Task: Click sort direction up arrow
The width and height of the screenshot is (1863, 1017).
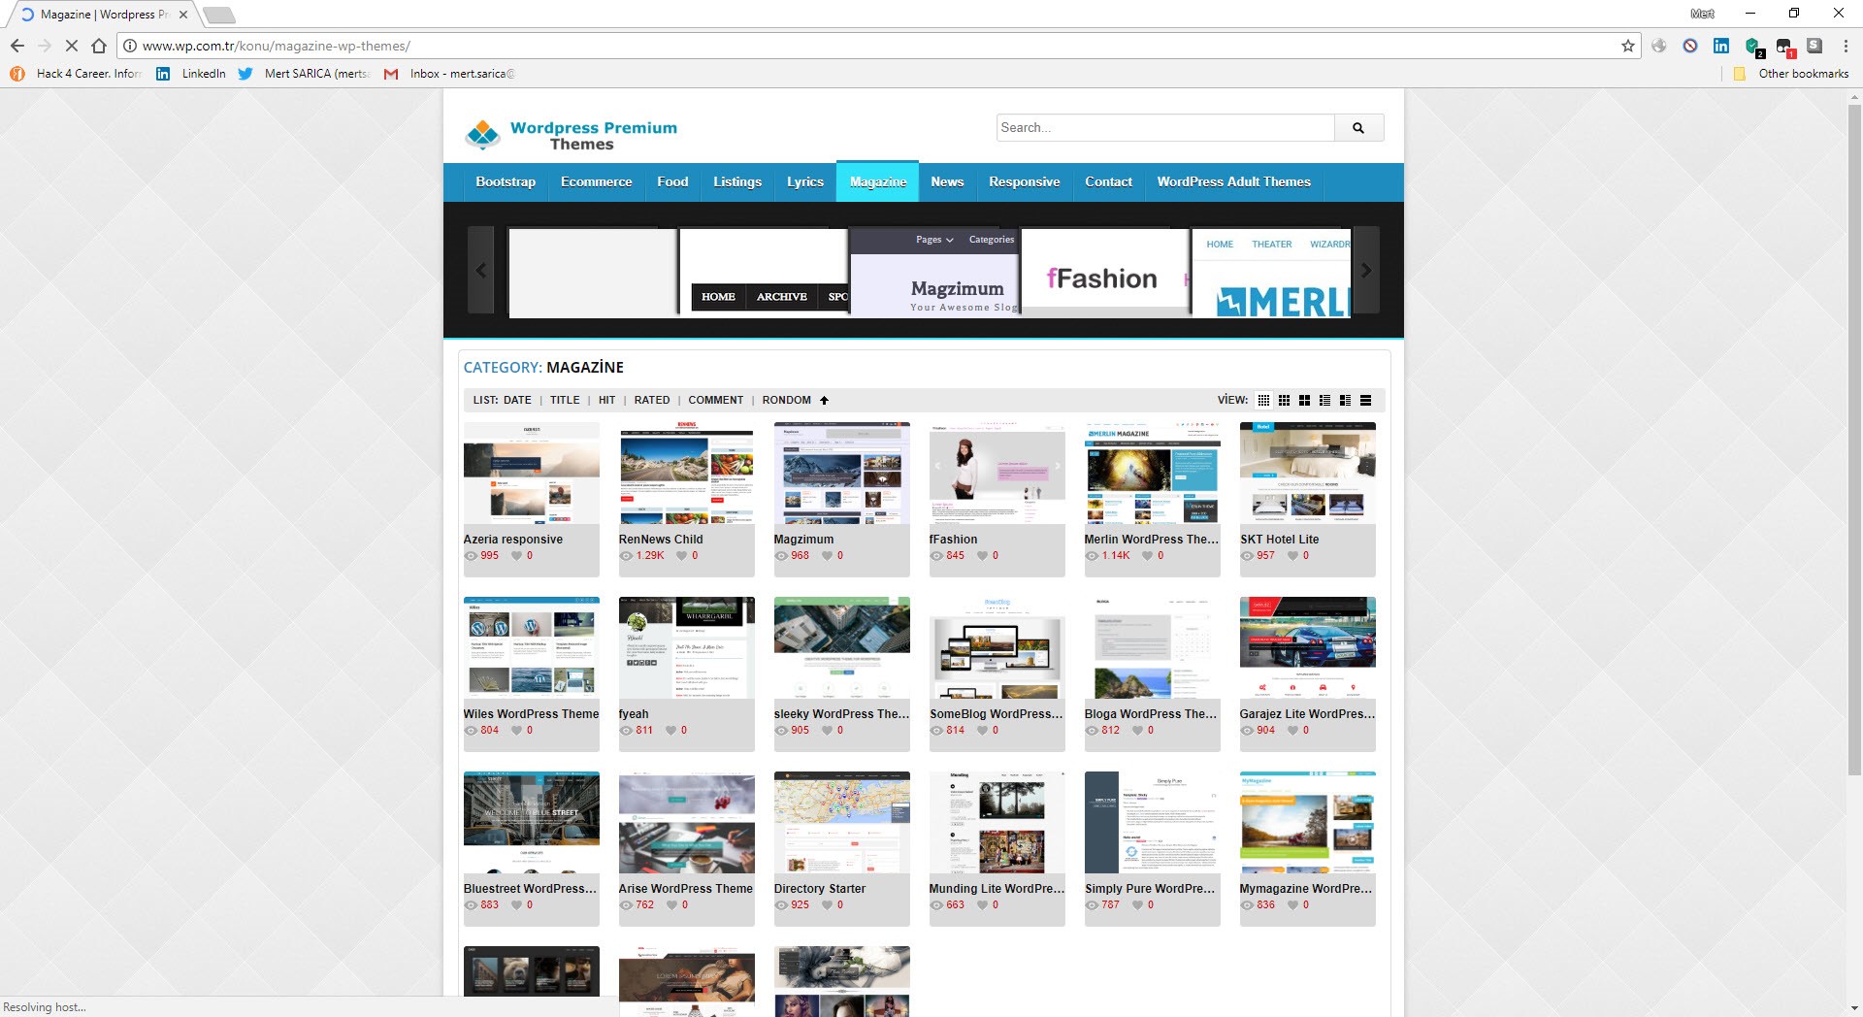Action: [824, 400]
